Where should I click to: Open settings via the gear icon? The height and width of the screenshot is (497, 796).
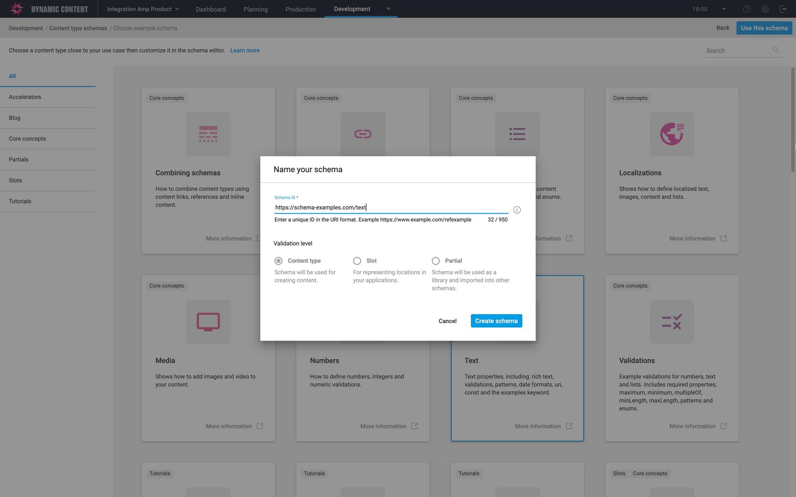point(765,9)
